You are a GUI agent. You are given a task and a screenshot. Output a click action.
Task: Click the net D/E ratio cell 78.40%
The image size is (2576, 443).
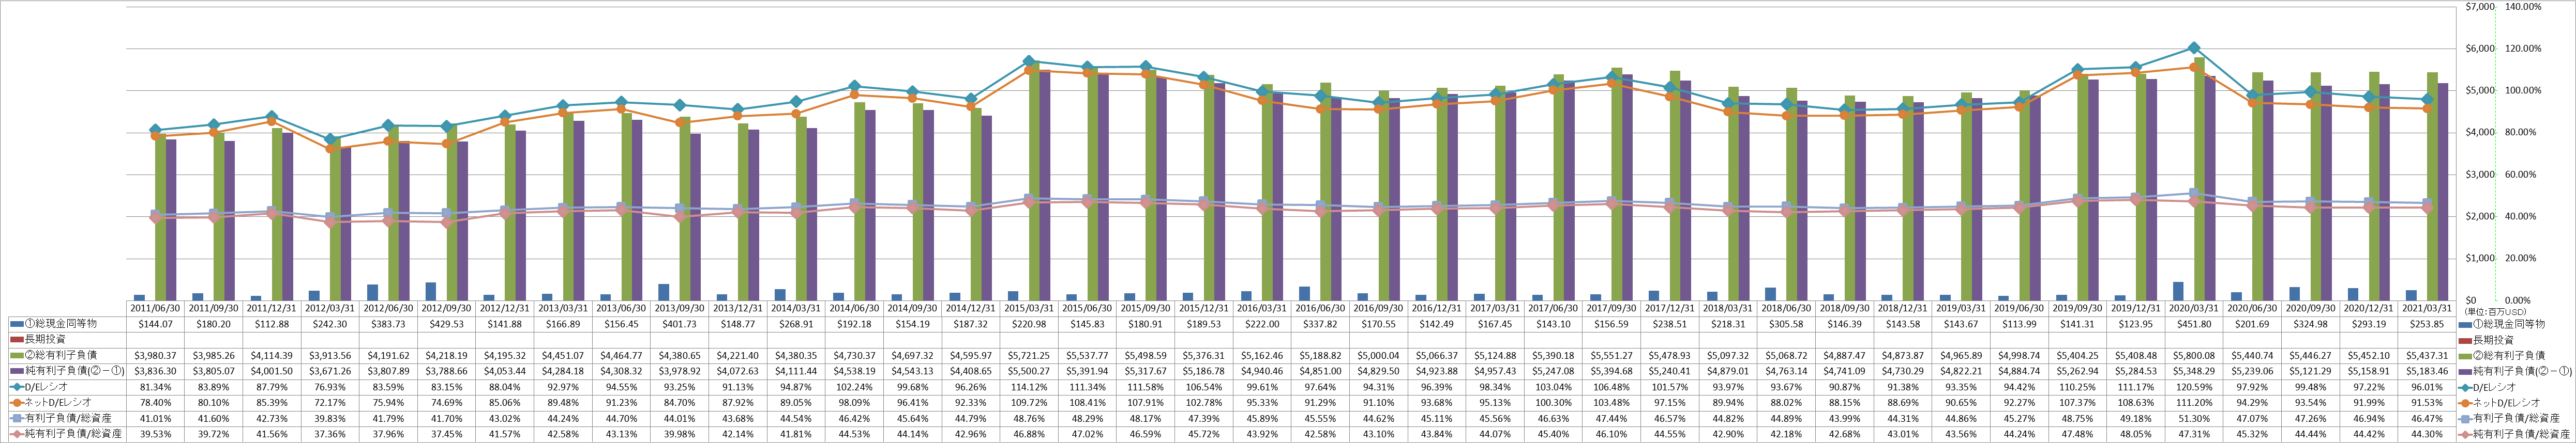tap(155, 402)
